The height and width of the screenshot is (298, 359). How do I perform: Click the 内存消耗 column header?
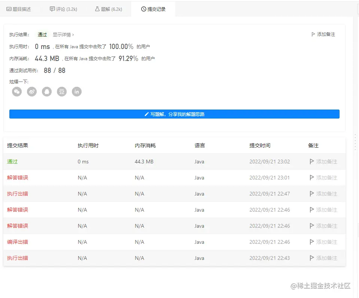(x=145, y=145)
